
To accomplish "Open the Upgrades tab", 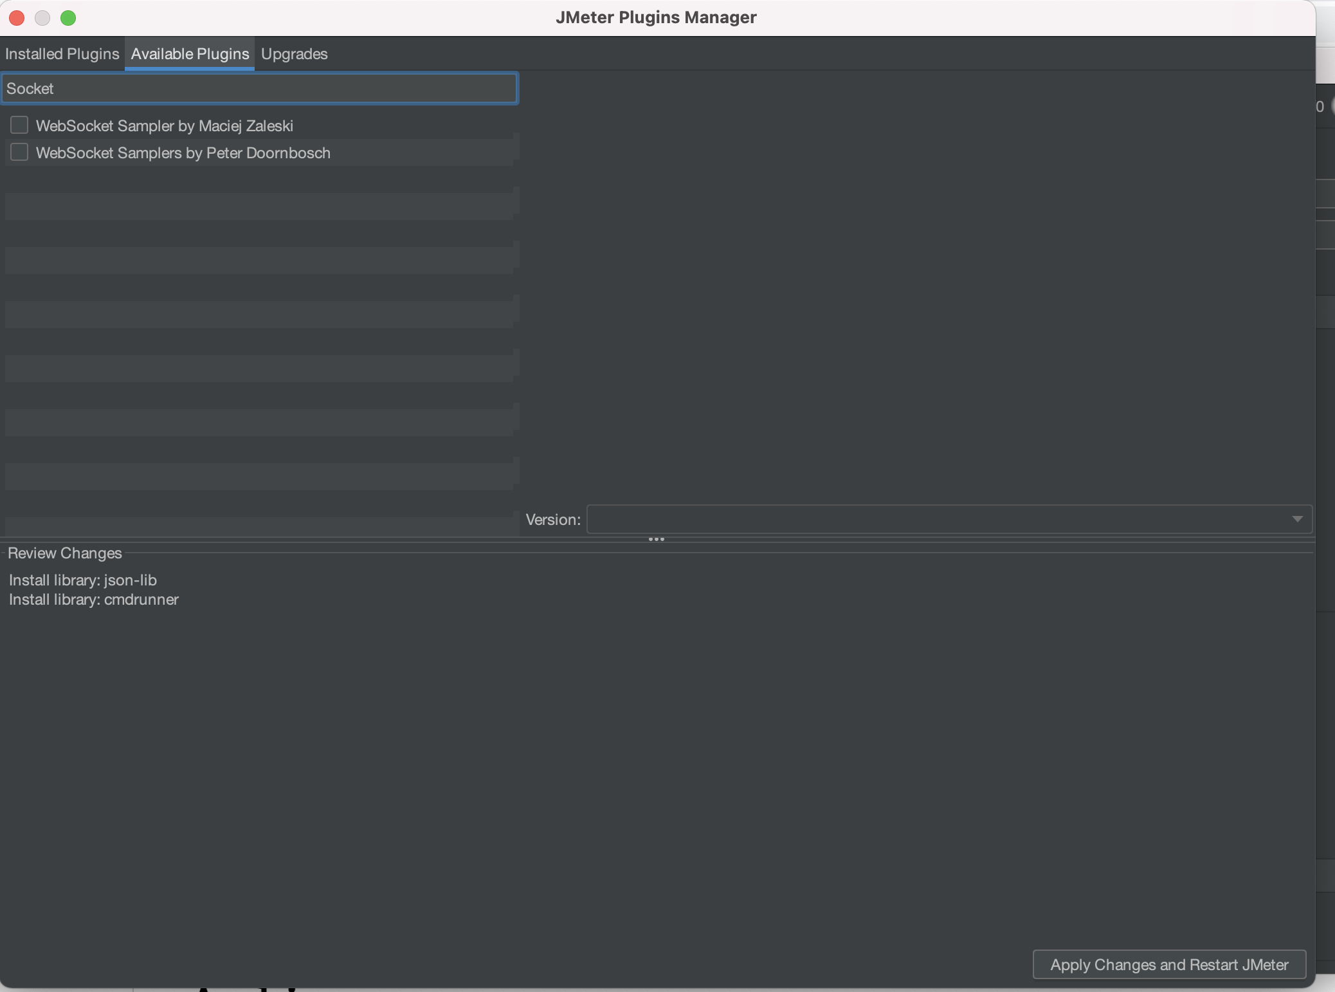I will tap(294, 54).
